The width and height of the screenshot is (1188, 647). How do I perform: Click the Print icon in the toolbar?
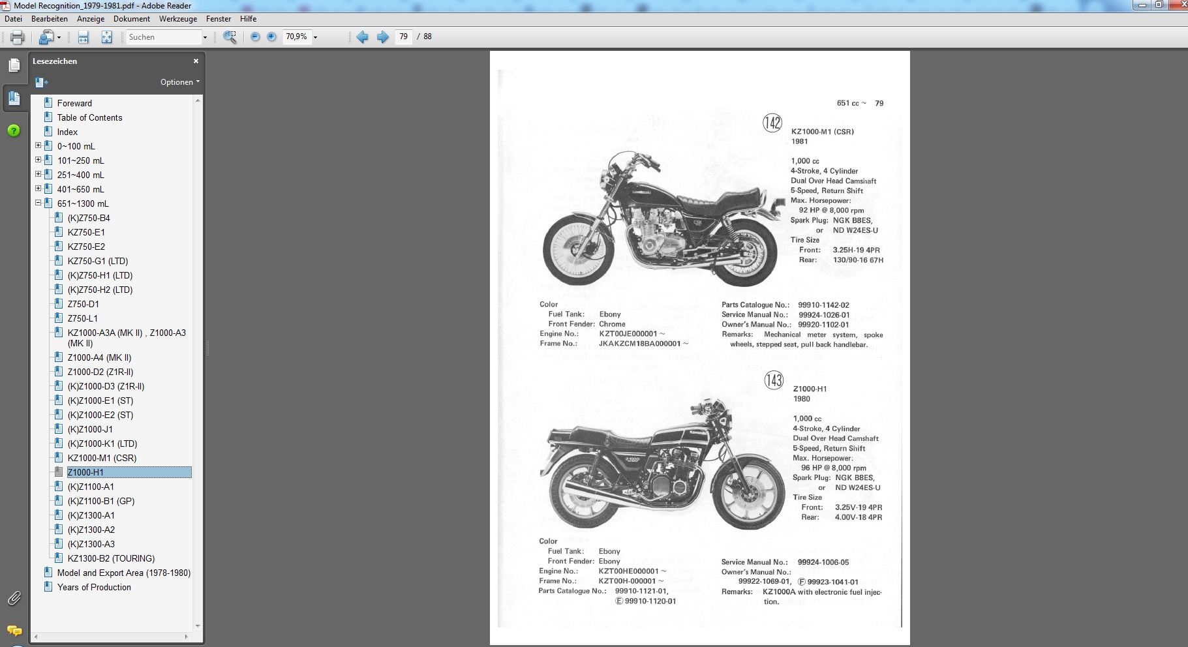[x=18, y=37]
